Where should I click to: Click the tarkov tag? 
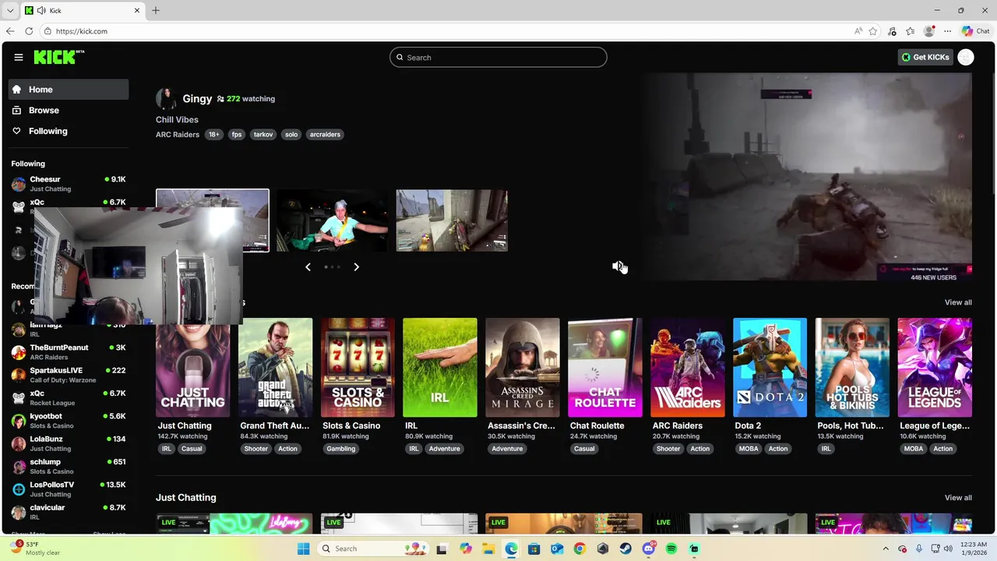pos(263,134)
